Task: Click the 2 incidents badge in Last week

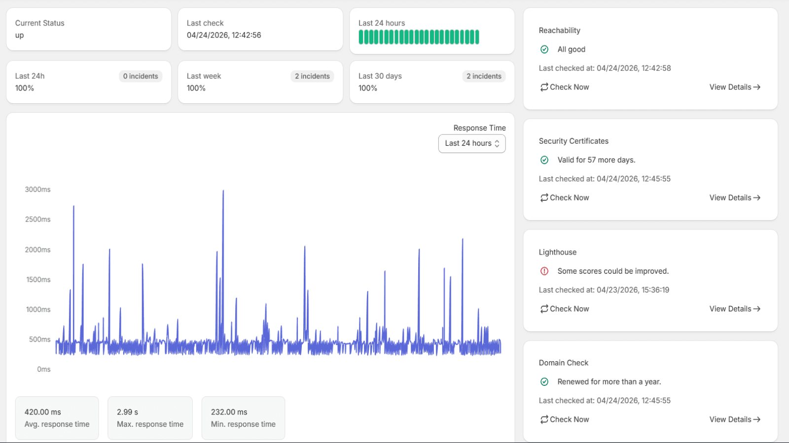Action: click(312, 76)
